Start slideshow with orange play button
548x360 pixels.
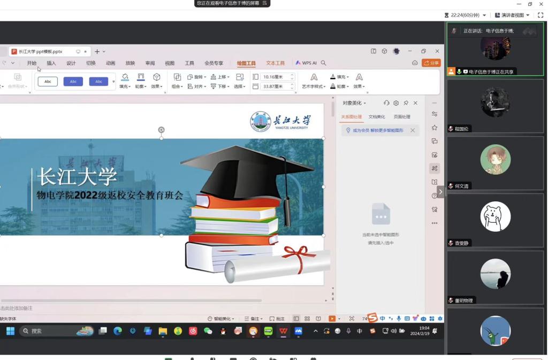point(332,319)
